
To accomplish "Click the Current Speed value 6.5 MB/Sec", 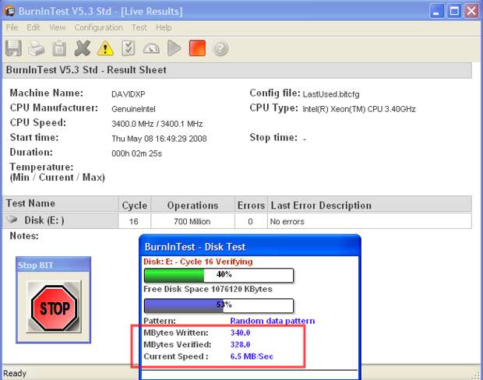I will pyautogui.click(x=252, y=357).
